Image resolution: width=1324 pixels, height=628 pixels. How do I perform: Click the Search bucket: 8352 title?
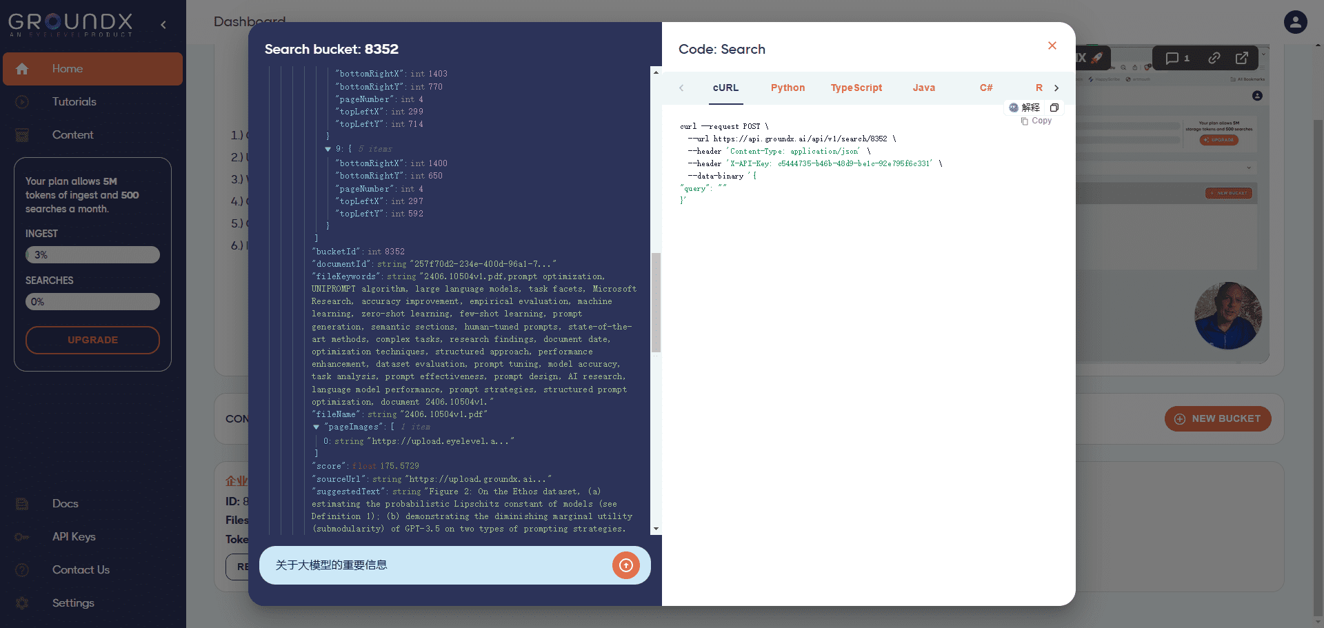(x=332, y=50)
